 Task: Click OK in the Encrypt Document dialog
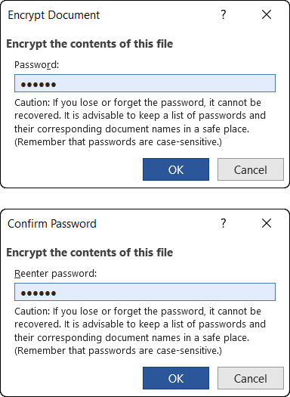[x=176, y=169]
